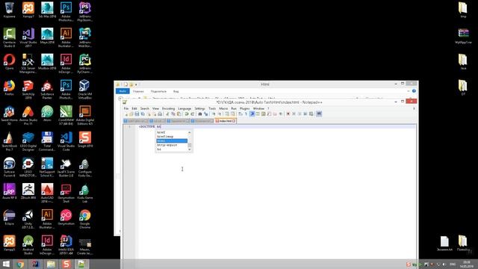Open the Windows Start button

6,264
